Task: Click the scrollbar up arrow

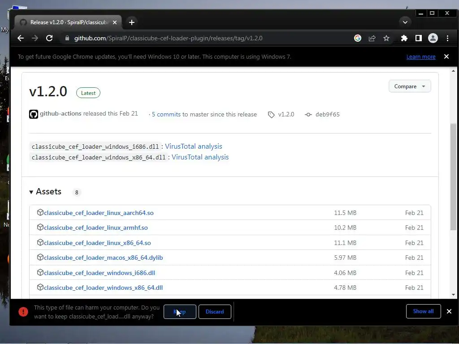Action: [453, 71]
